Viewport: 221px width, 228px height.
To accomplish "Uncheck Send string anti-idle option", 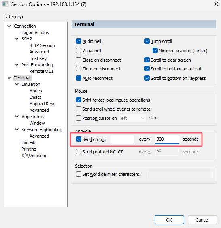I will [79, 139].
